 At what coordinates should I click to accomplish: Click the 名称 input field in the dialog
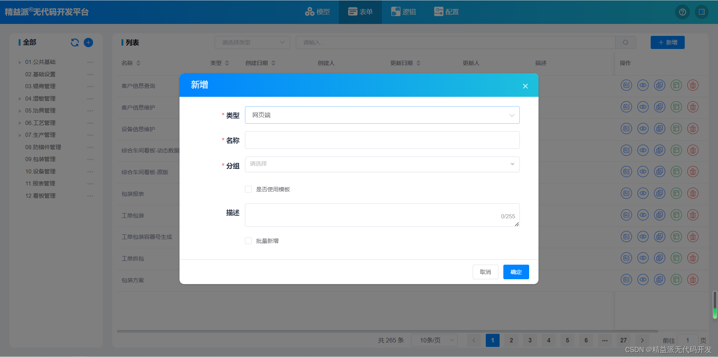tap(382, 140)
